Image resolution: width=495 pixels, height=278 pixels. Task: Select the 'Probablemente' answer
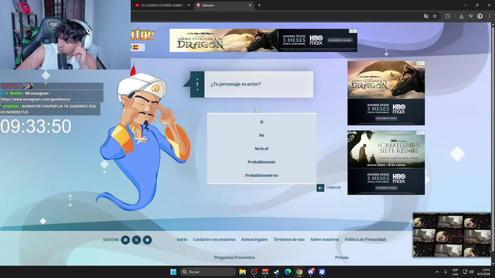point(261,162)
